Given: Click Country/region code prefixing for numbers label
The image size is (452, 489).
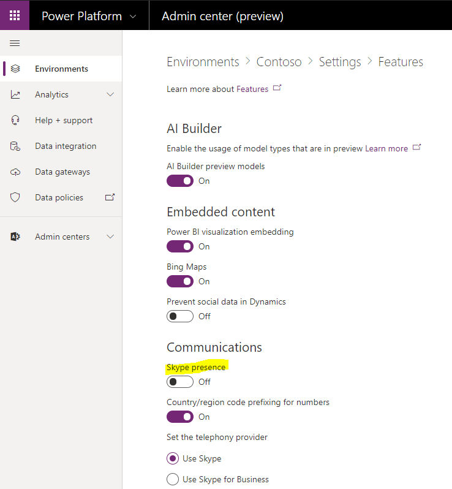Looking at the screenshot, I should pos(248,403).
